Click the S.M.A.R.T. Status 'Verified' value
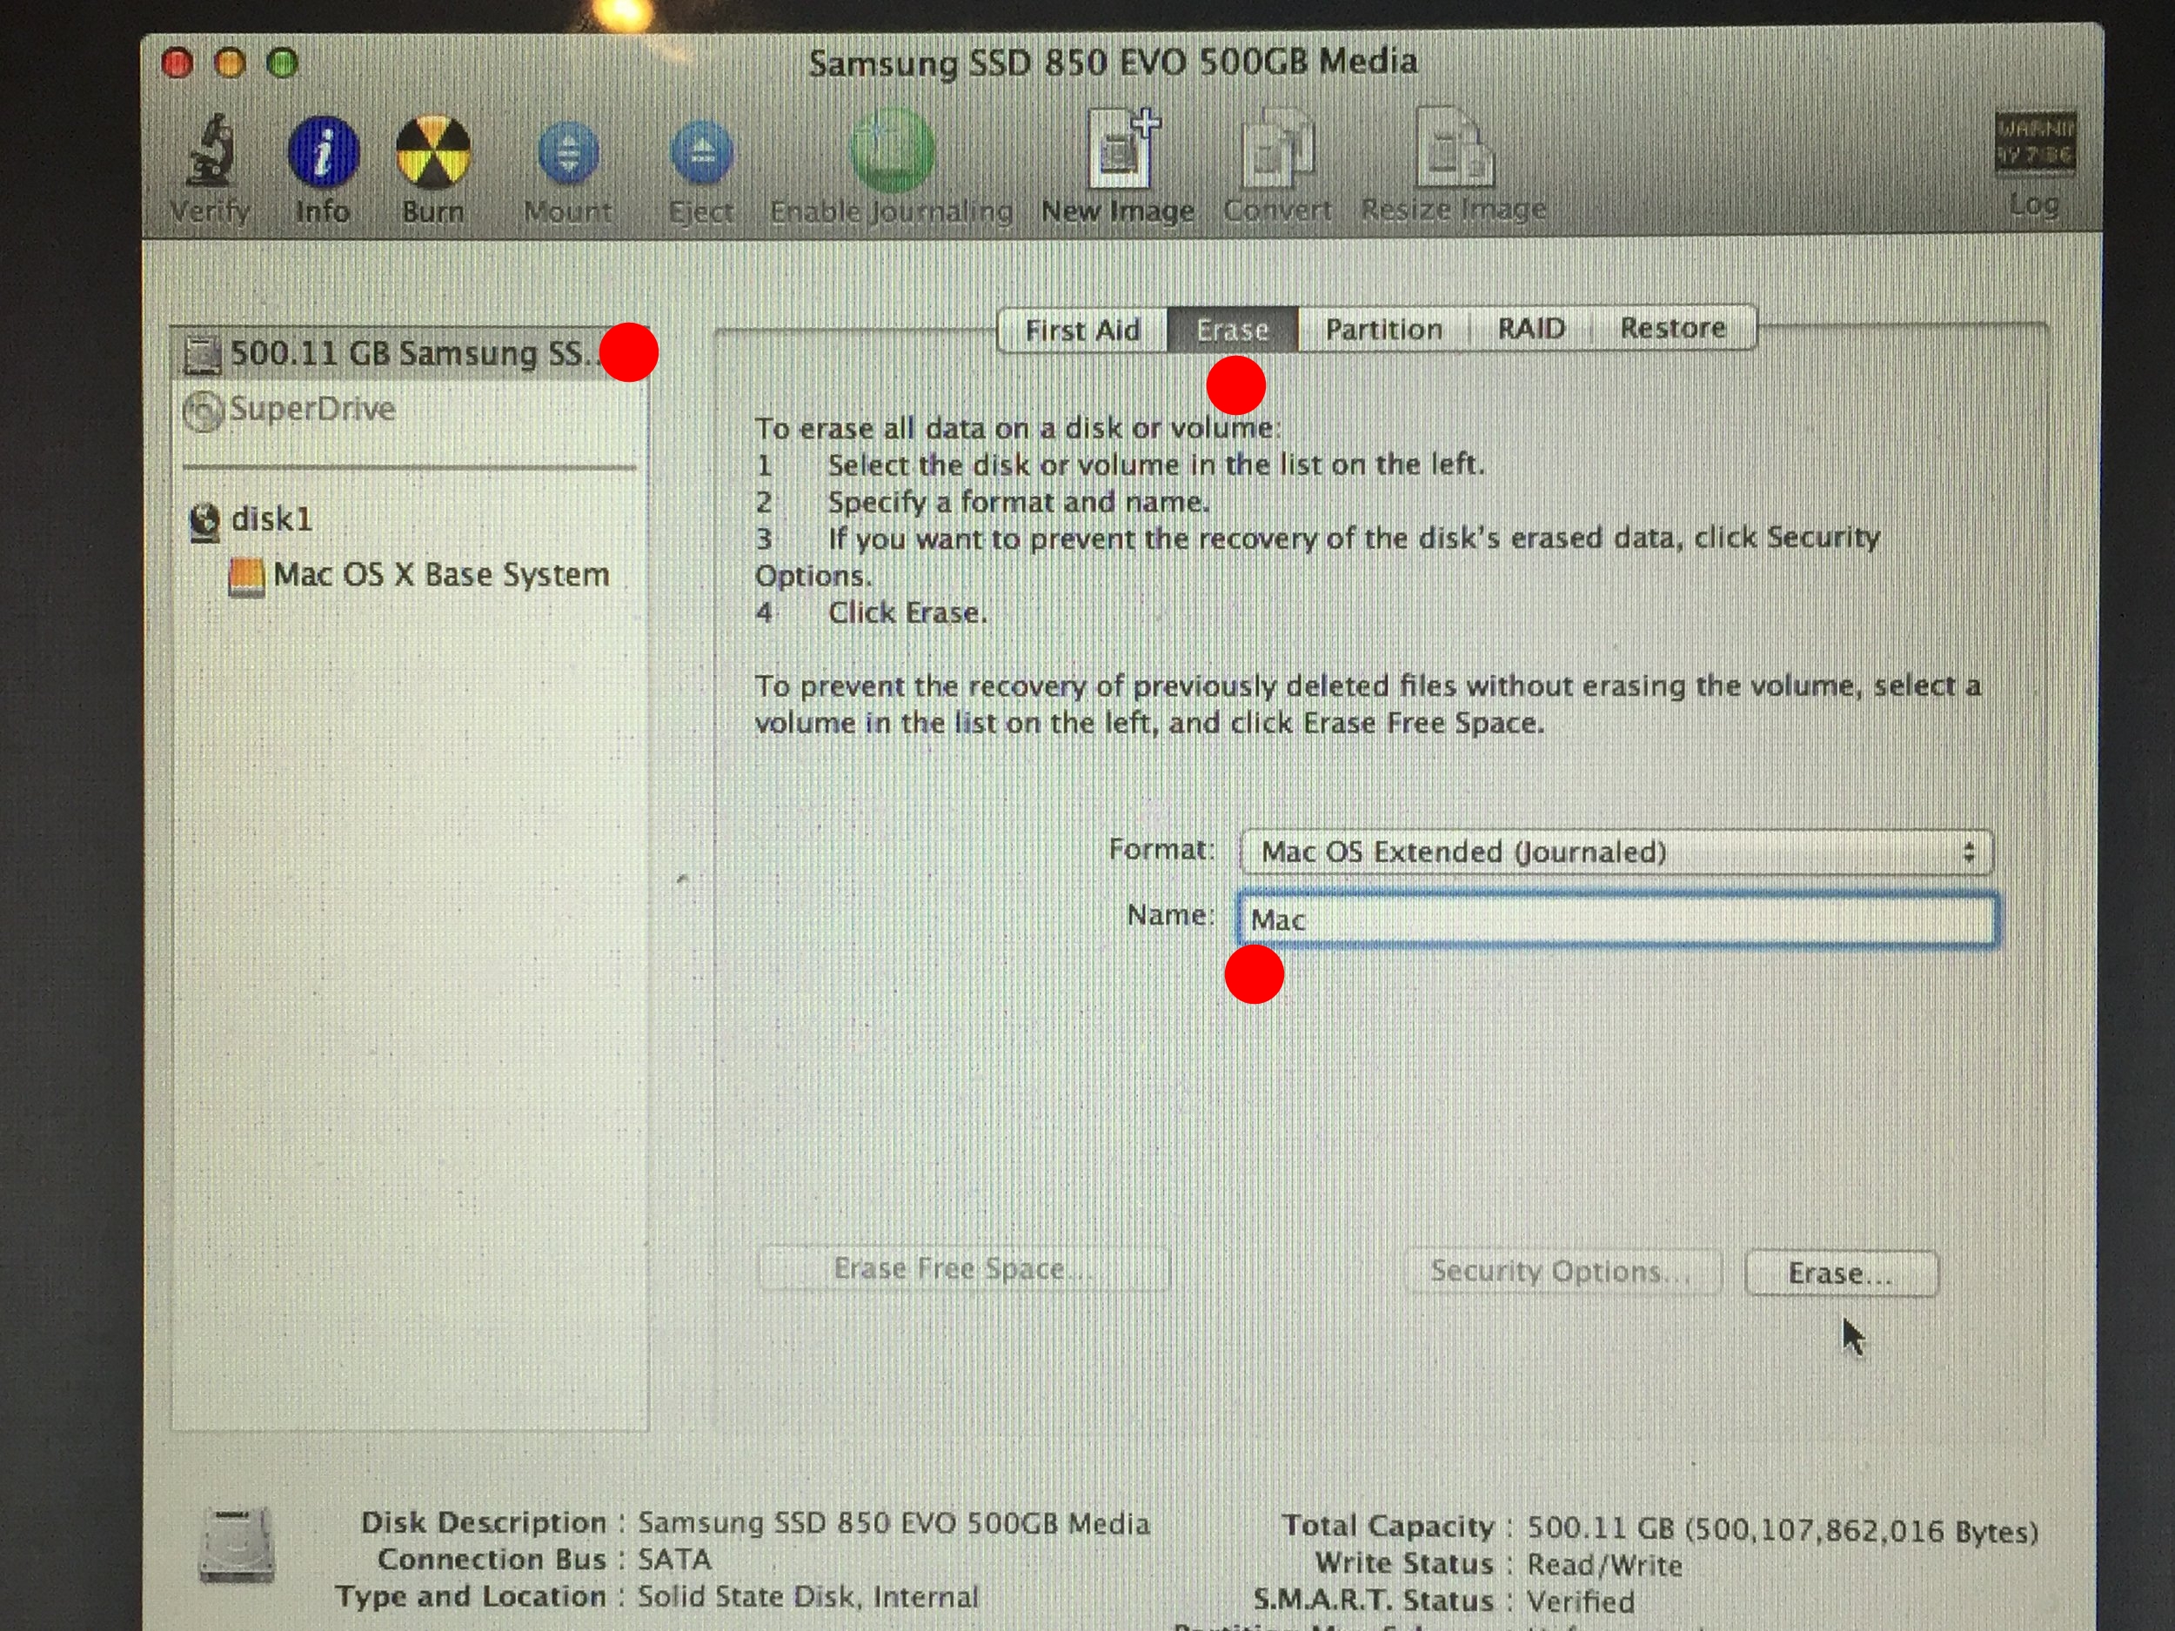 (x=1581, y=1601)
